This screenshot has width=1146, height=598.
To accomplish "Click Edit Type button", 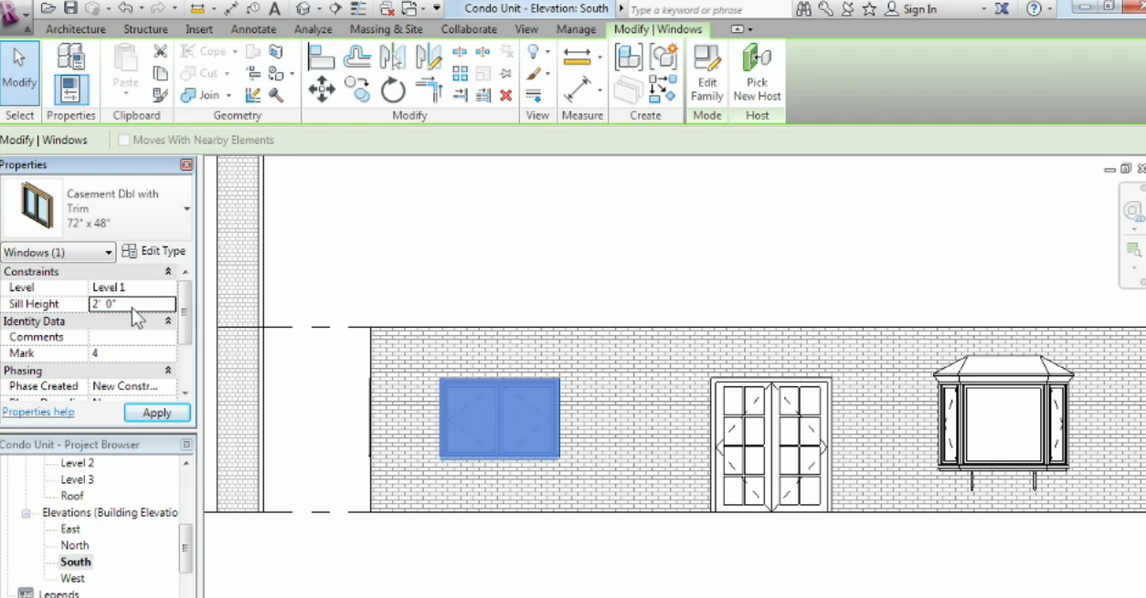I will tap(154, 251).
